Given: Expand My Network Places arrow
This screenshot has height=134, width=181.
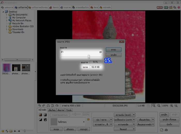Looking at the screenshot, I should (x=6, y=20).
